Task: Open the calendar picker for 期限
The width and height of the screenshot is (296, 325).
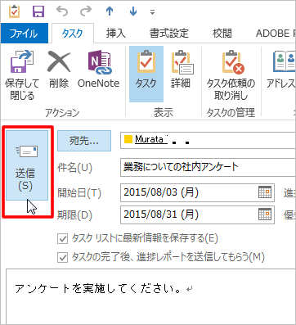Action: [265, 214]
